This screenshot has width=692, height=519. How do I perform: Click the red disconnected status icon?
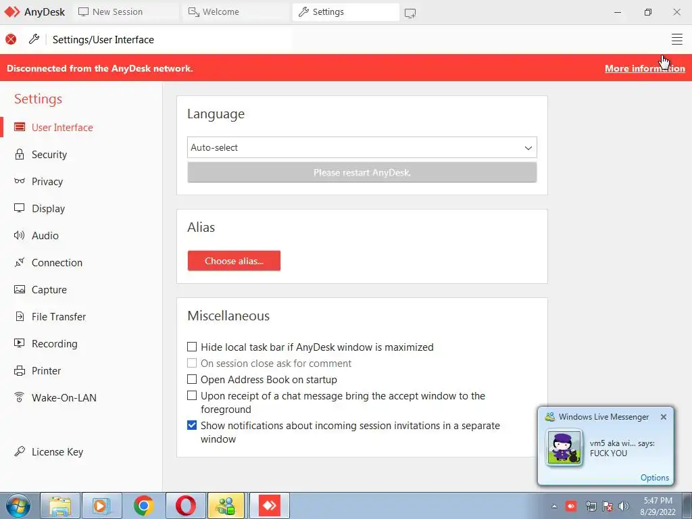click(x=11, y=39)
